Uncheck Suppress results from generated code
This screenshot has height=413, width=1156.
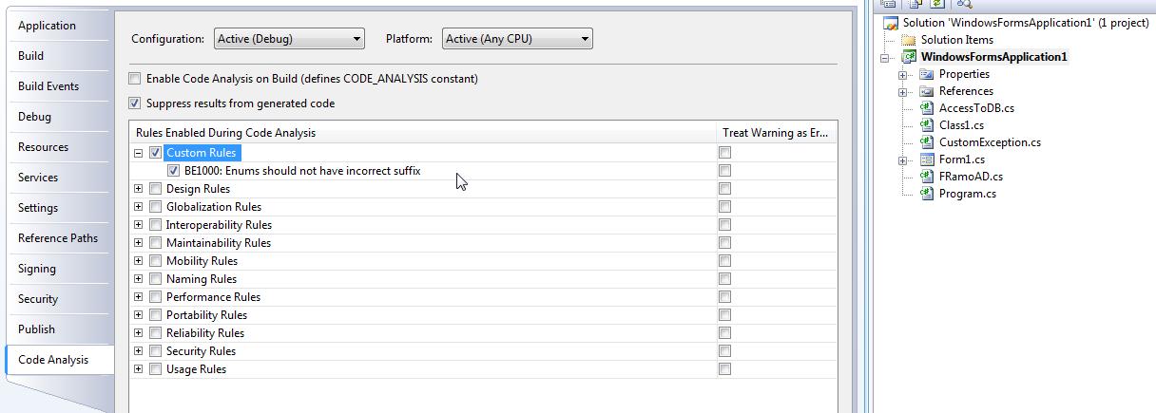coord(135,103)
